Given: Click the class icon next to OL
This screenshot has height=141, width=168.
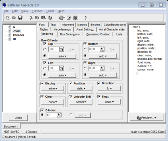Looking at the screenshot, I should tap(10, 39).
